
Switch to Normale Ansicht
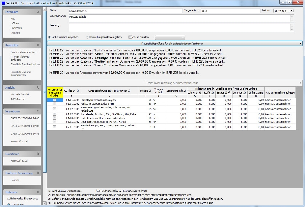pyautogui.click(x=20, y=94)
